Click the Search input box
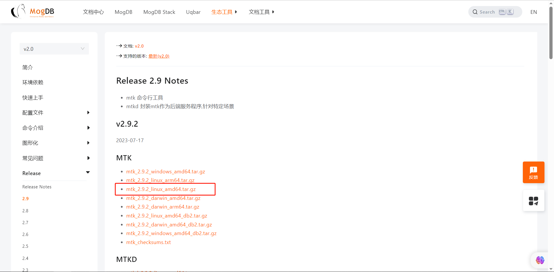554x272 pixels. point(495,12)
